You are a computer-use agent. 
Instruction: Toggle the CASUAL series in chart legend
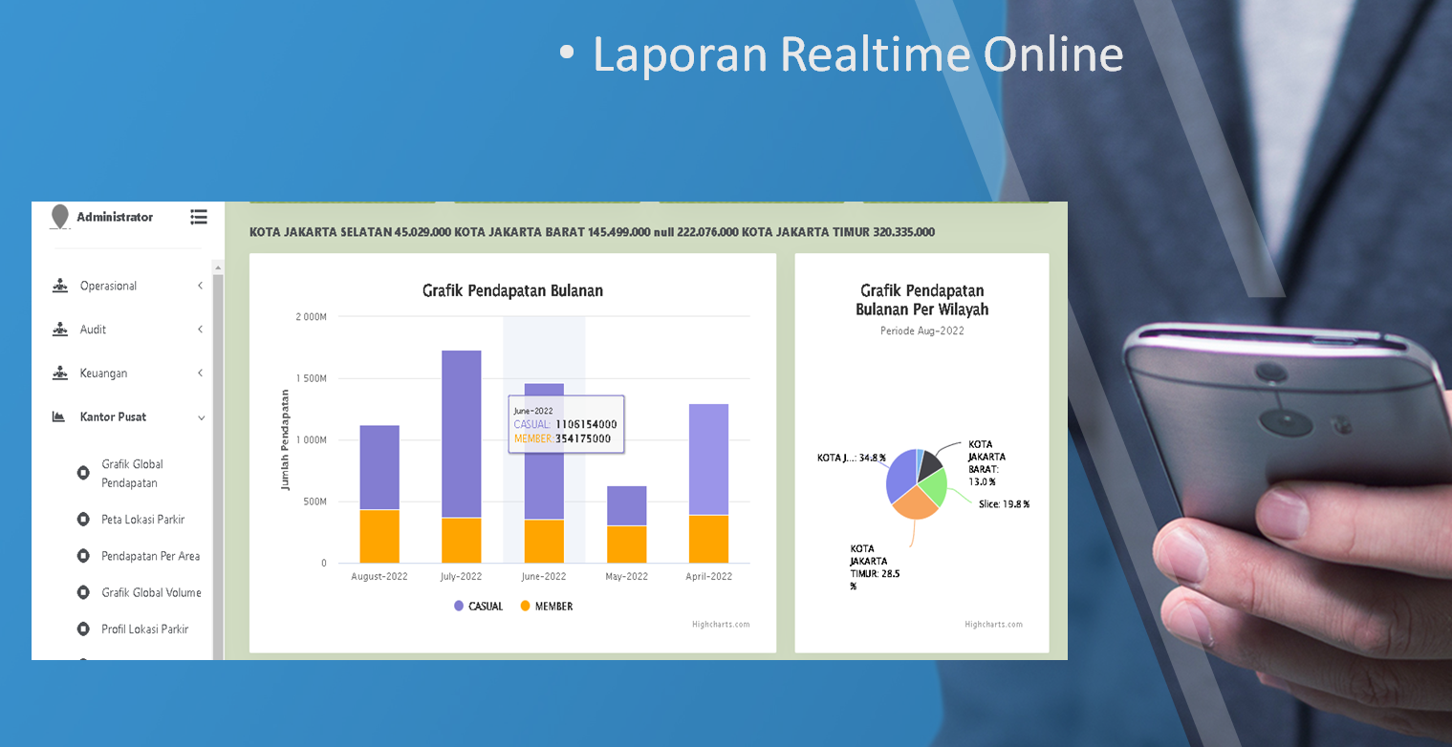478,607
